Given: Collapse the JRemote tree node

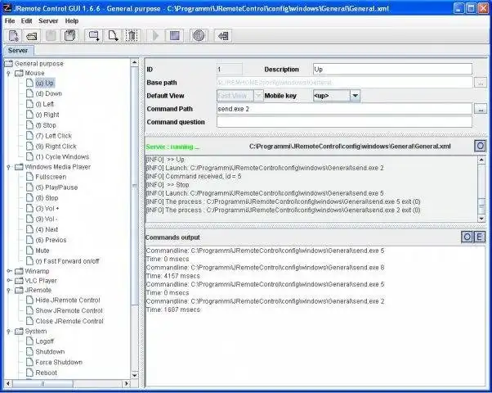Looking at the screenshot, I should pyautogui.click(x=9, y=290).
